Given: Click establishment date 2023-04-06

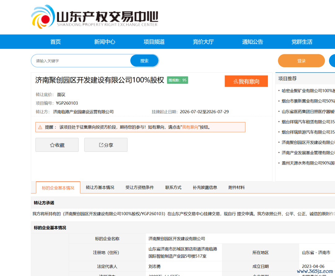Looking at the screenshot, I should [x=313, y=266].
